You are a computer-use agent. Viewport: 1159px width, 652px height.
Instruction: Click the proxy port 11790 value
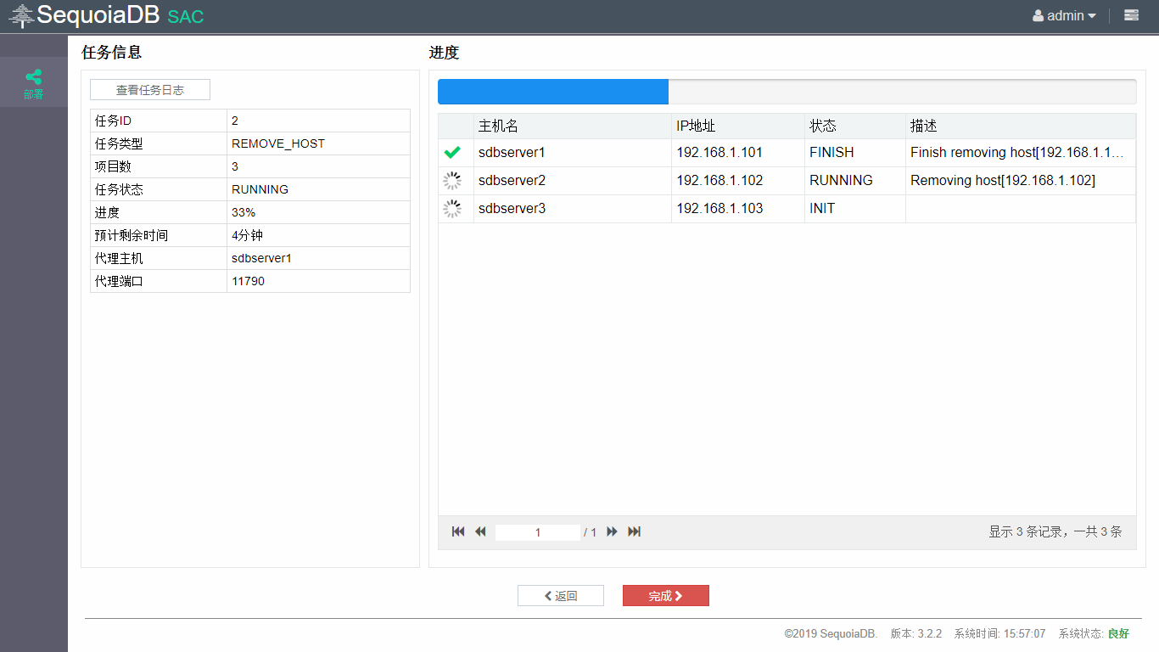coord(248,281)
